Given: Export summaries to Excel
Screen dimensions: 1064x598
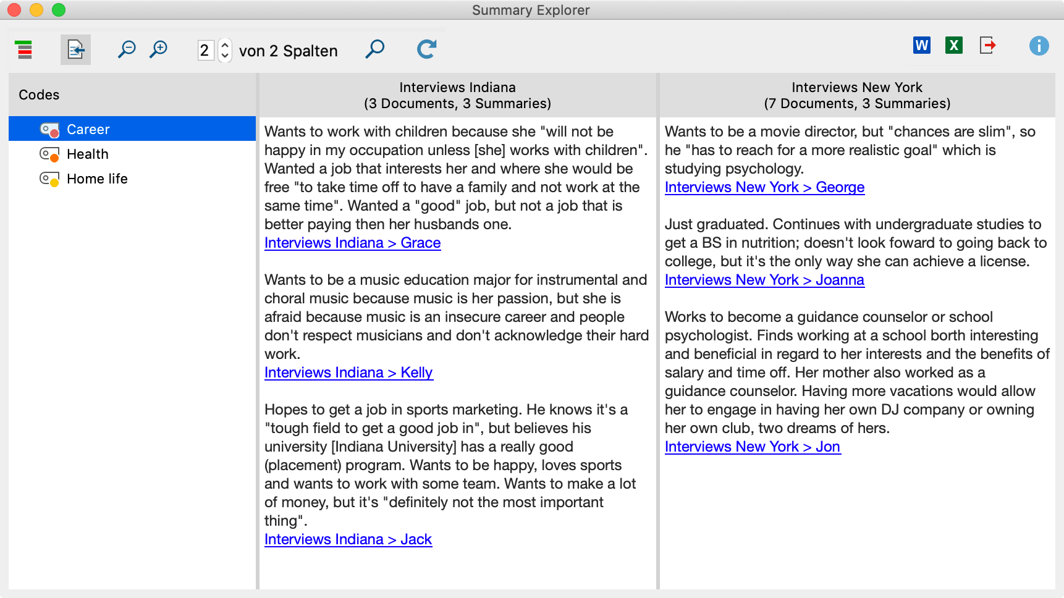Looking at the screenshot, I should [x=954, y=45].
